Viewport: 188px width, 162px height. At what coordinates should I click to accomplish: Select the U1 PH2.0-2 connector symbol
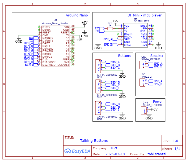pyautogui.click(x=142, y=82)
